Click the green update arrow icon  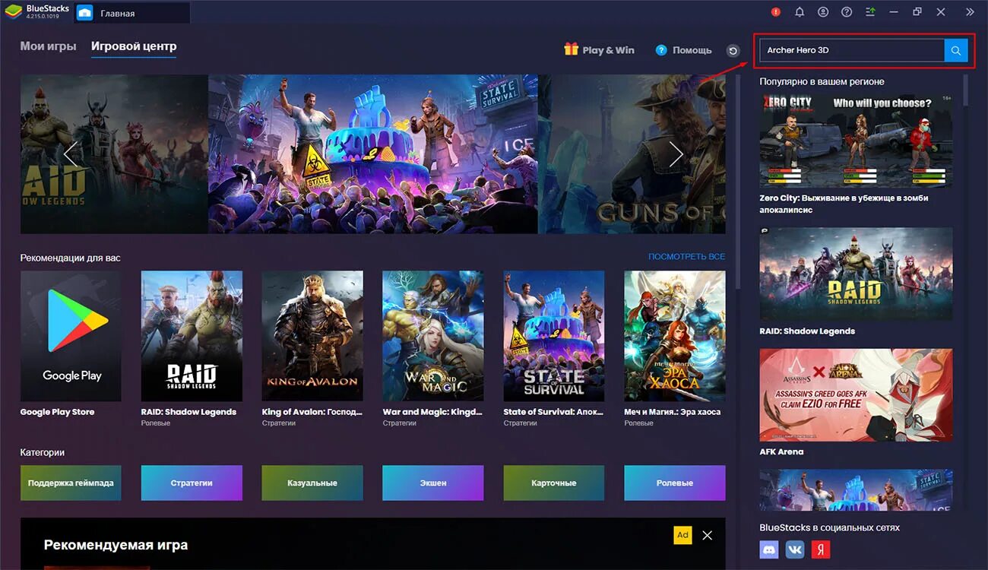871,12
